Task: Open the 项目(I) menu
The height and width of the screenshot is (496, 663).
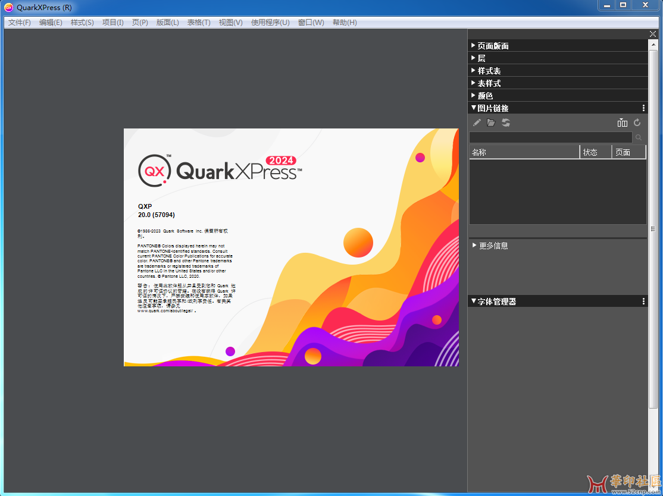Action: coord(113,23)
